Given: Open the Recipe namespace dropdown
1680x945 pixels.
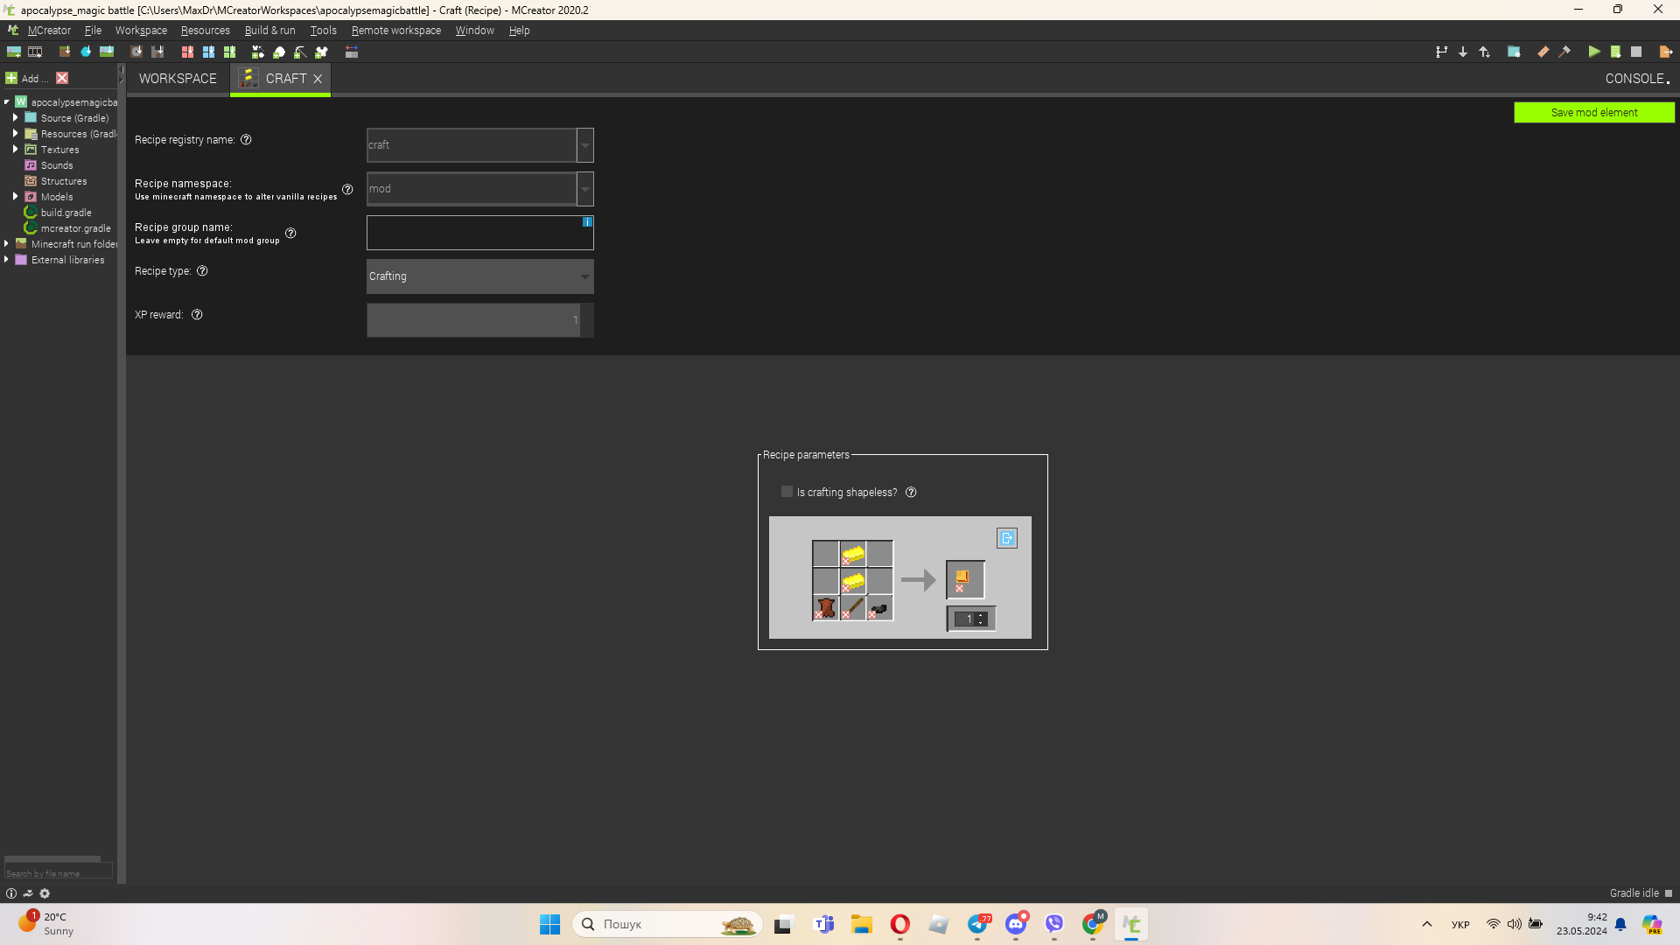Looking at the screenshot, I should [x=584, y=188].
